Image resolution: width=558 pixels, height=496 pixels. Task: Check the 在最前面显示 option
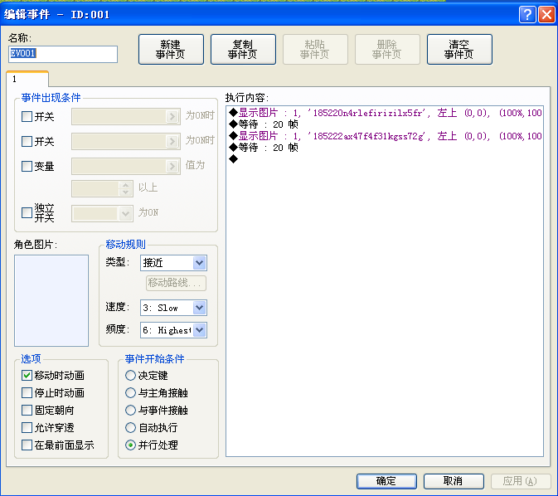coord(27,445)
